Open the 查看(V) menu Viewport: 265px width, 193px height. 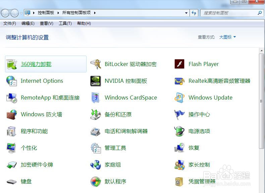coord(47,23)
